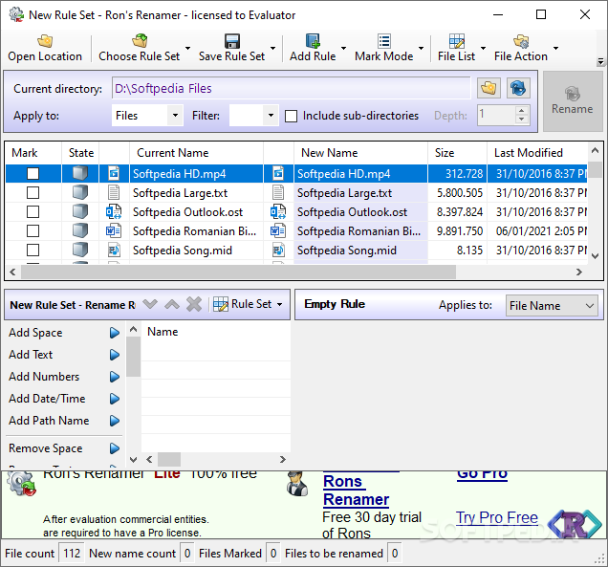Open the Applies to File Name dropdown

552,306
